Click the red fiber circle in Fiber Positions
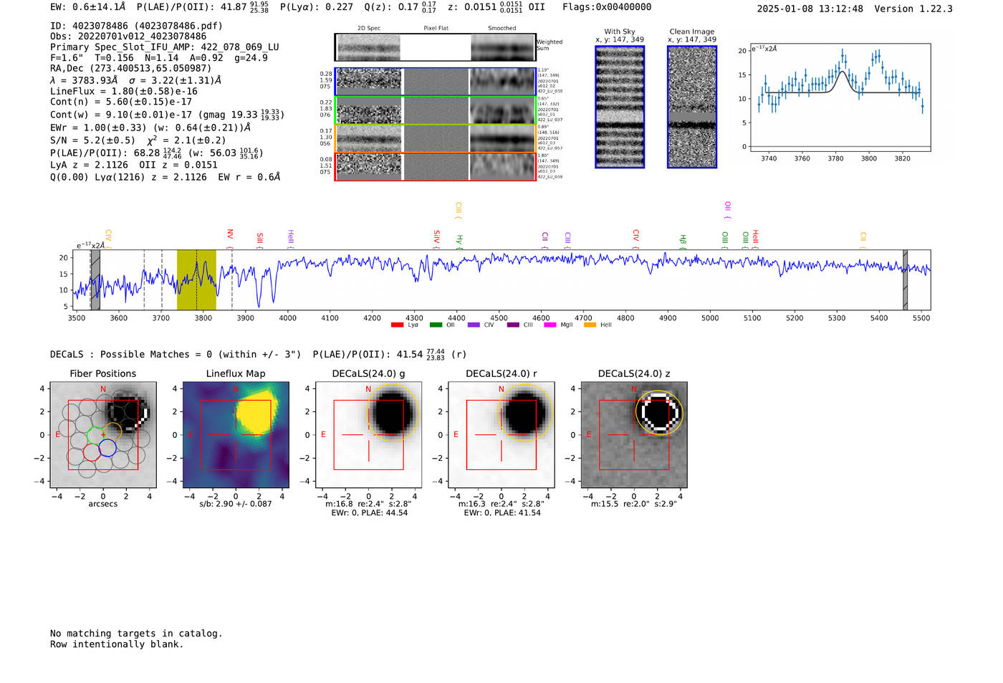The height and width of the screenshot is (683, 1003). pyautogui.click(x=91, y=452)
